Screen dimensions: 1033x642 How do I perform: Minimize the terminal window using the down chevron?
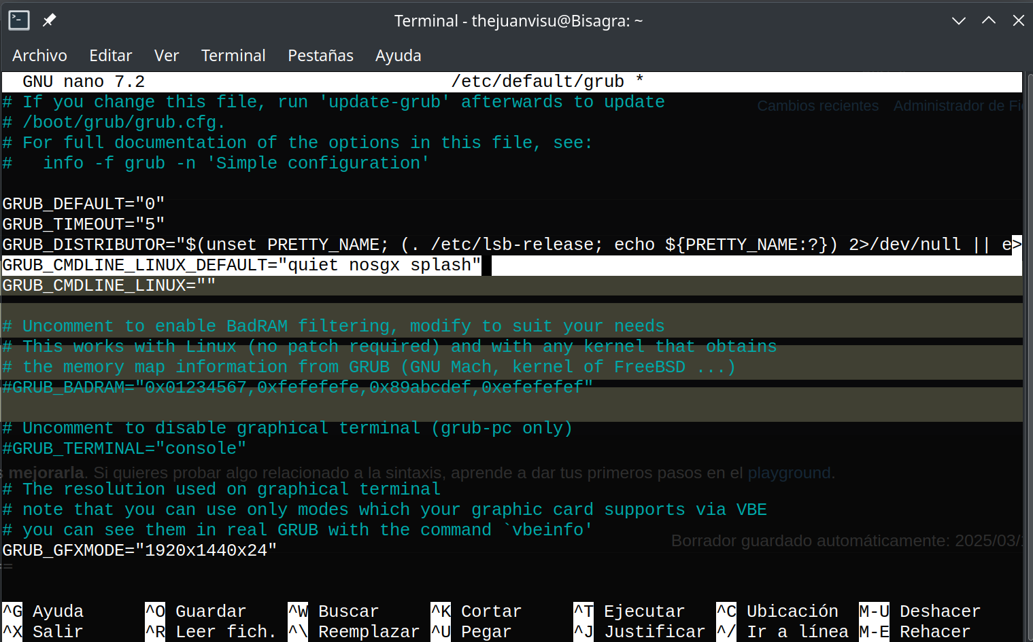click(958, 20)
